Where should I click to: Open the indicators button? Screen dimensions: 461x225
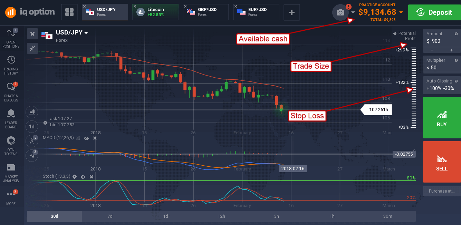click(x=31, y=155)
